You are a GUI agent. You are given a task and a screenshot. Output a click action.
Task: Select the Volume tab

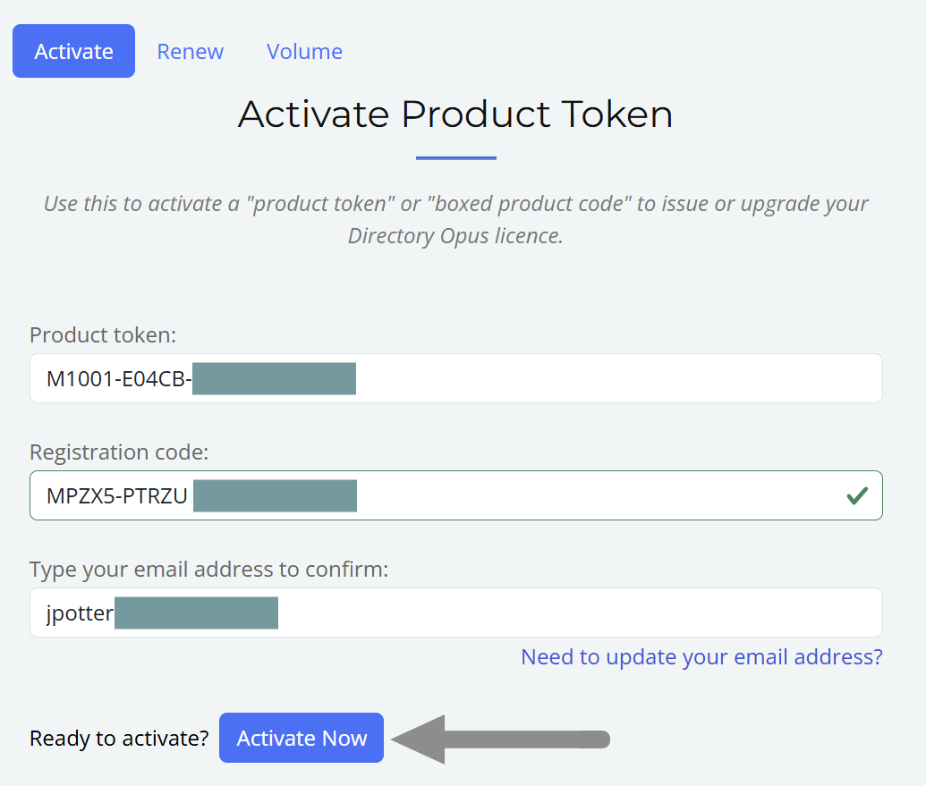click(304, 51)
